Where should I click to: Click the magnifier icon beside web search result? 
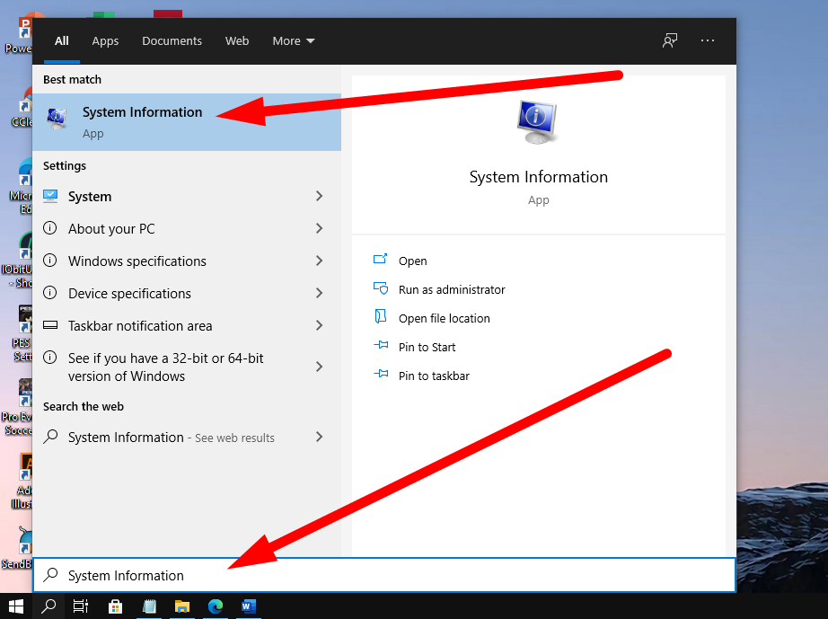tap(50, 437)
